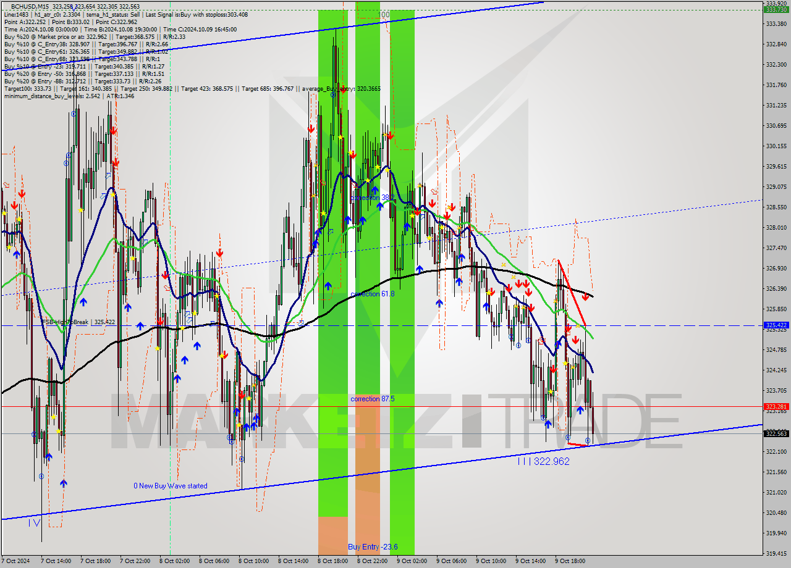
Task: Click 328.010 on the price scale
Action: coord(776,227)
